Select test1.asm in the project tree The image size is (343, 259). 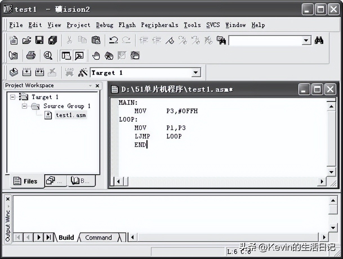click(x=71, y=115)
